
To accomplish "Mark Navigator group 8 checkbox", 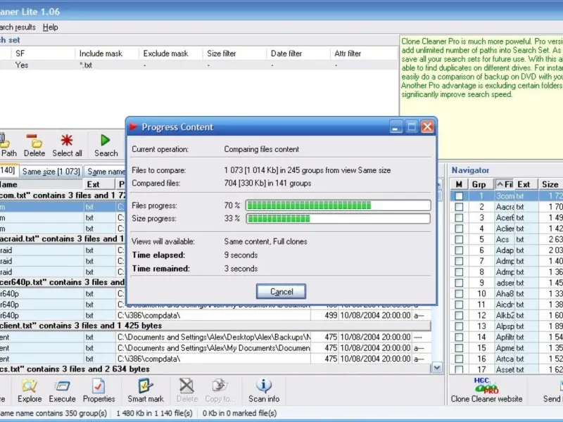I will coord(459,272).
